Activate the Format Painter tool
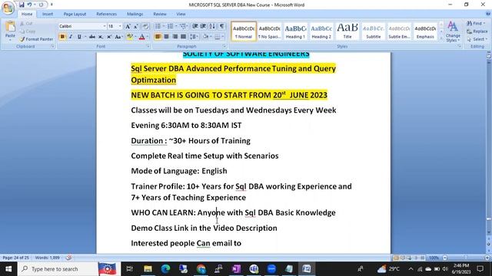 pyautogui.click(x=36, y=39)
